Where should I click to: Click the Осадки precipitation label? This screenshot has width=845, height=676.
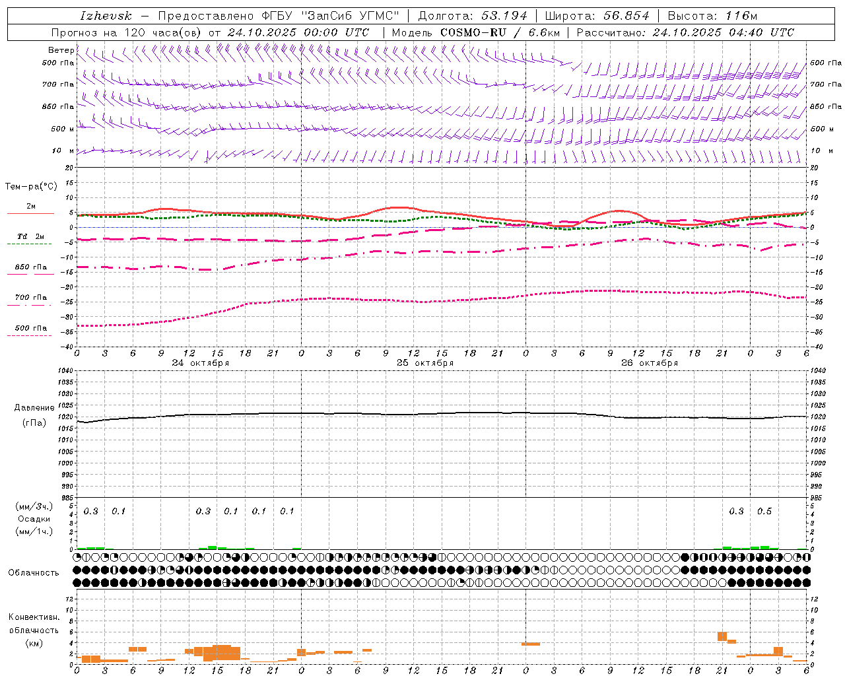point(34,519)
